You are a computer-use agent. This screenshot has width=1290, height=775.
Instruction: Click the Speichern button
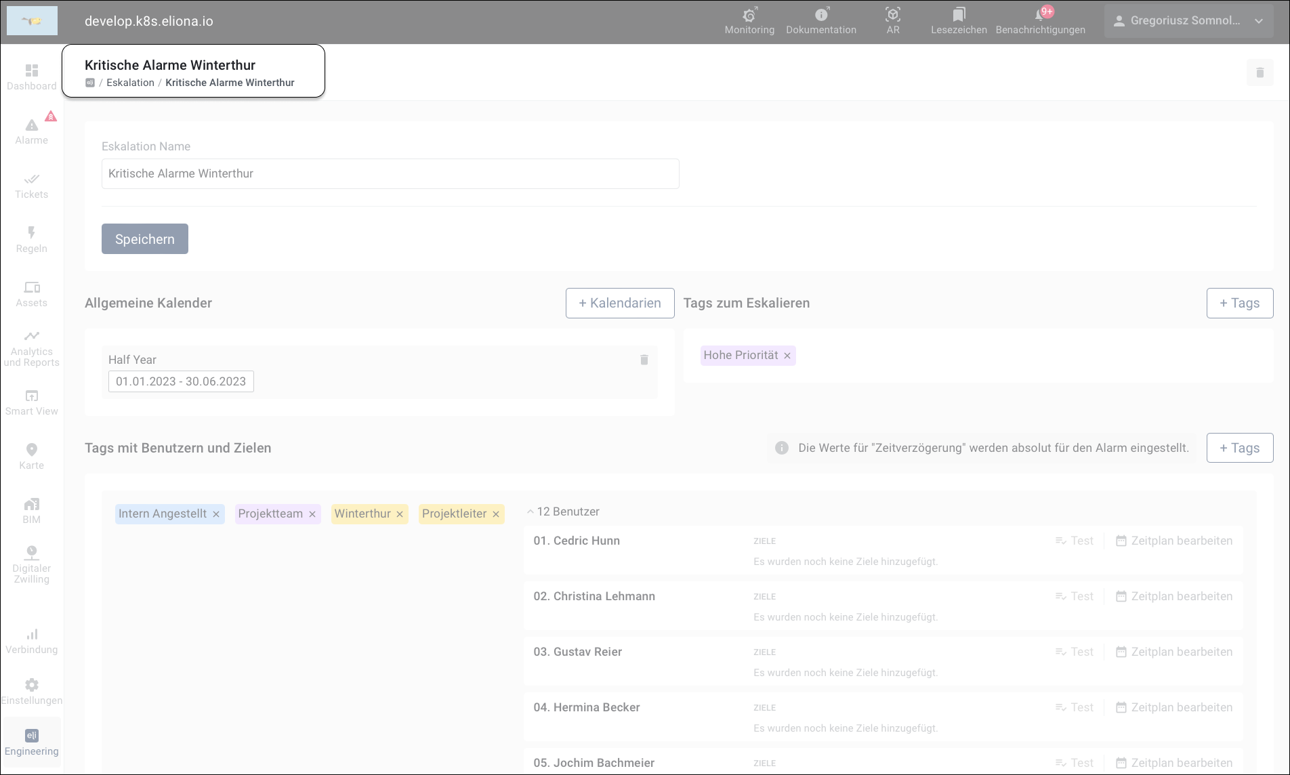(x=145, y=239)
